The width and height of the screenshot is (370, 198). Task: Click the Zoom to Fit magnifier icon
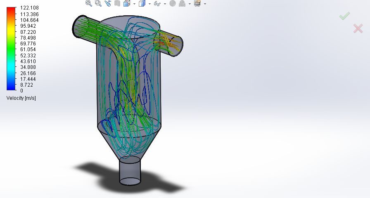tap(89, 3)
